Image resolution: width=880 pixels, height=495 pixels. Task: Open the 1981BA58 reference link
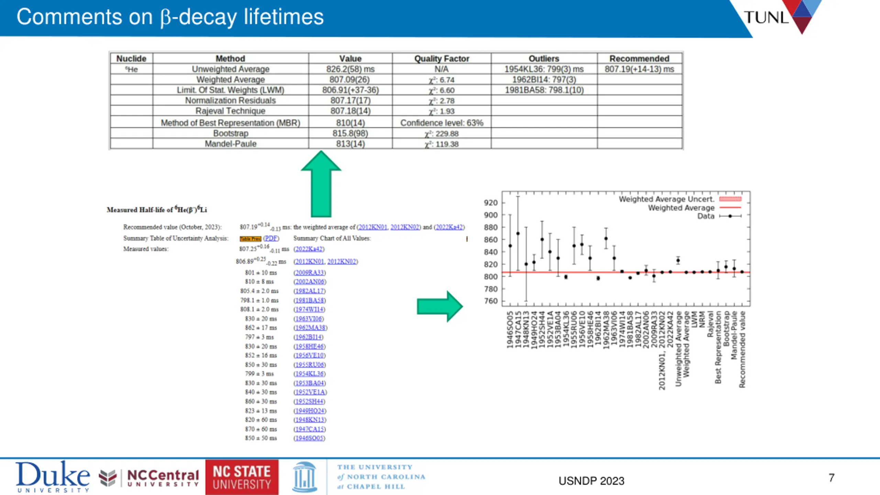coord(310,300)
